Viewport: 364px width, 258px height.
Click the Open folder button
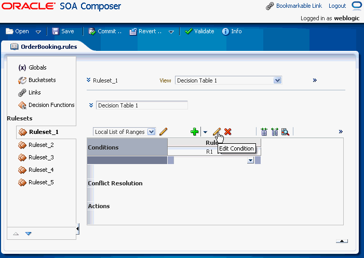[18, 31]
